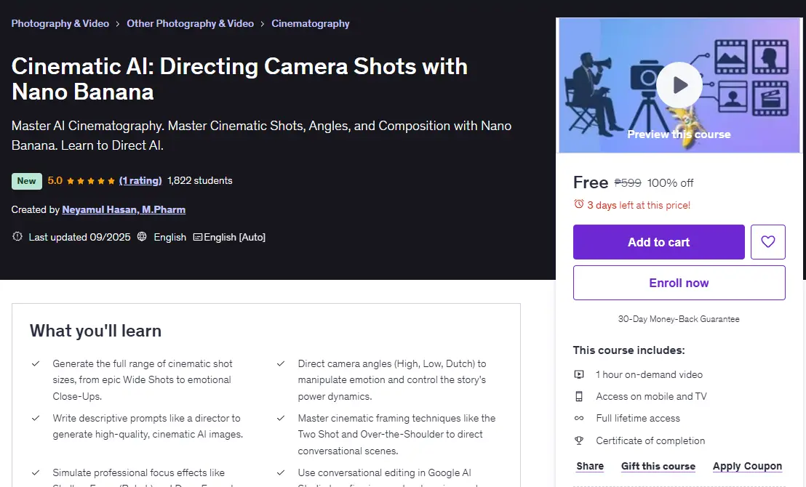Image resolution: width=806 pixels, height=487 pixels.
Task: Click 'Access on mobile and TV' text
Action: click(651, 396)
